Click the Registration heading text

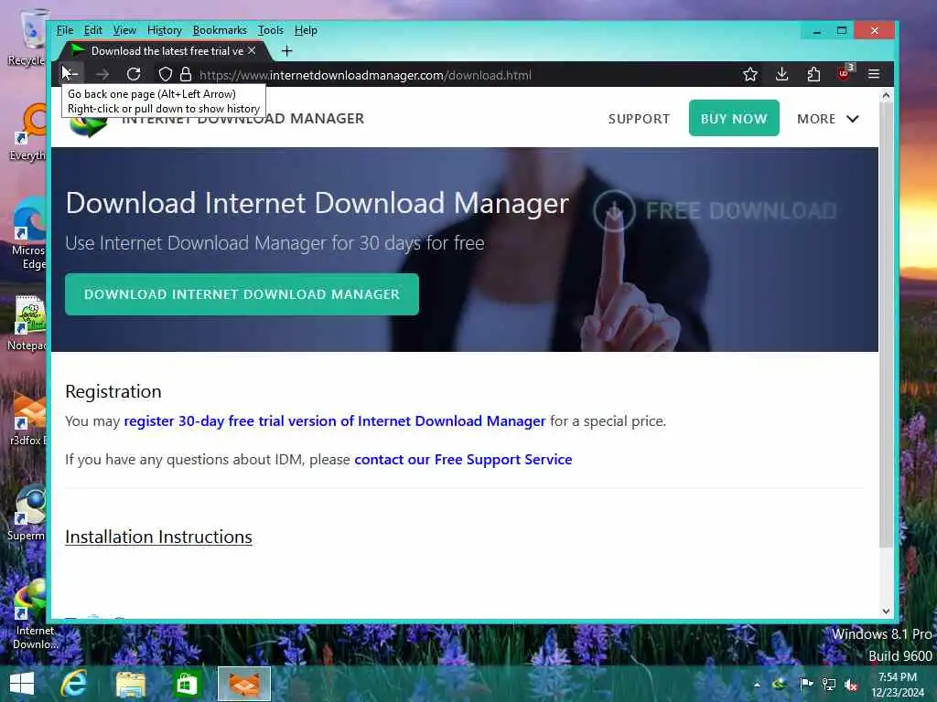tap(113, 391)
